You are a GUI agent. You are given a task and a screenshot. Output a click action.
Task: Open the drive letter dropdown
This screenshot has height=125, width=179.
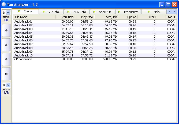pyautogui.click(x=8, y=12)
